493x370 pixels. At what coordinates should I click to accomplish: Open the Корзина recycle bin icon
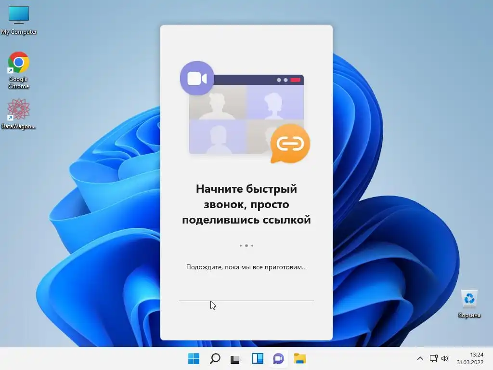[469, 304]
